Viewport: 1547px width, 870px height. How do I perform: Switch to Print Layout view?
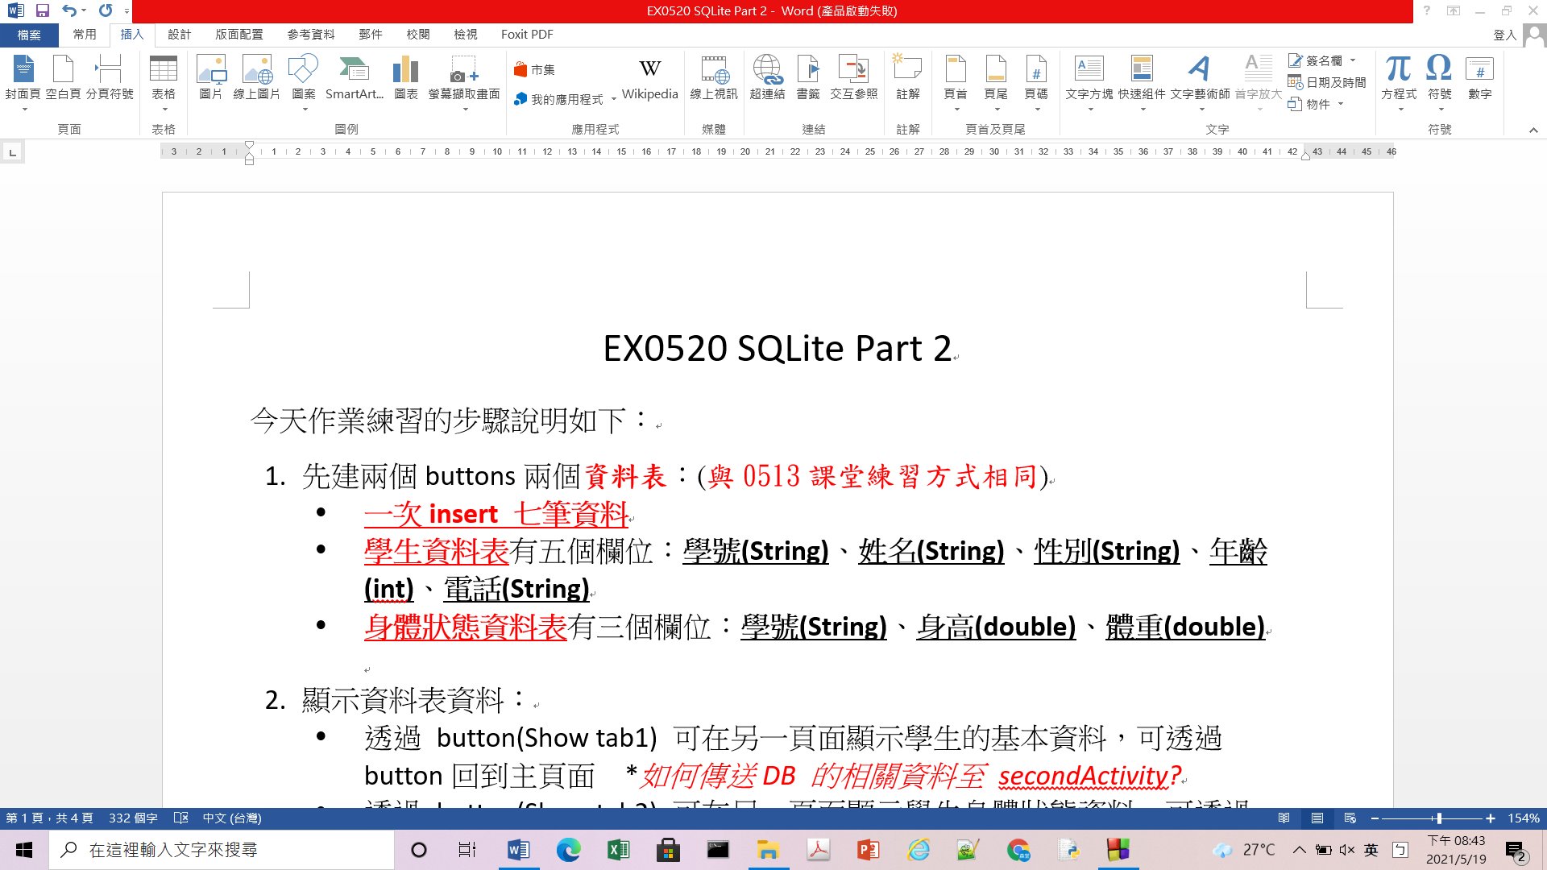(x=1317, y=818)
